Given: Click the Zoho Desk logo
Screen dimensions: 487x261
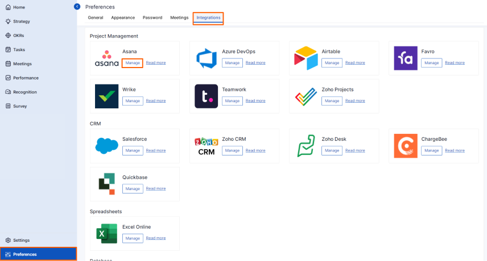Looking at the screenshot, I should click(306, 146).
